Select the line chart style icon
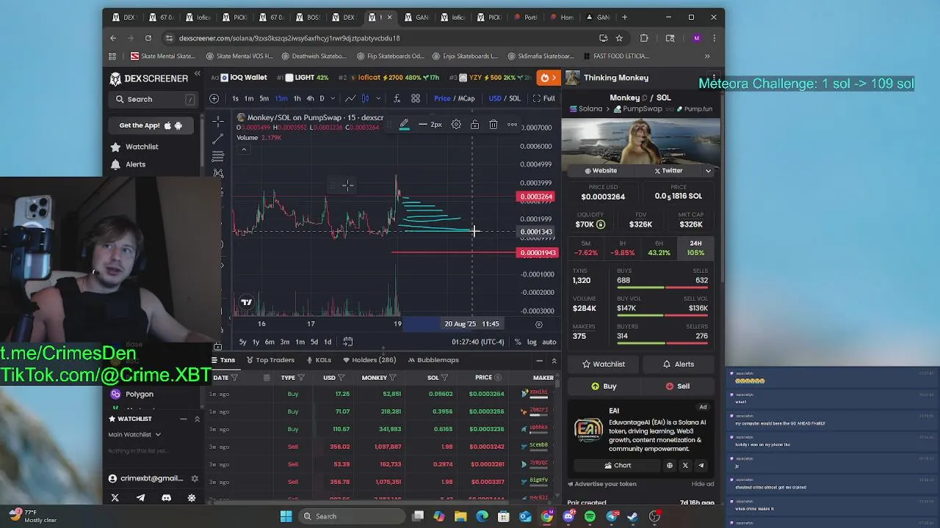 (350, 98)
